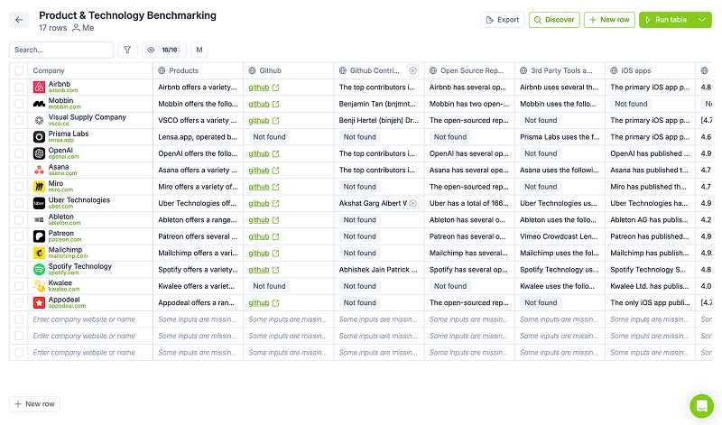Check the Mobbin row checkbox
The height and width of the screenshot is (425, 722).
point(19,104)
